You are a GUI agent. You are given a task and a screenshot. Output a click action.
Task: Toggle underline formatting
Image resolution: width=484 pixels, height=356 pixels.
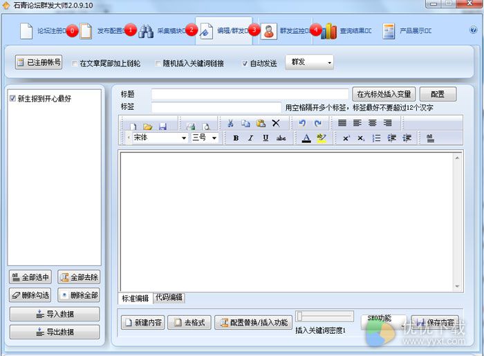tap(266, 138)
